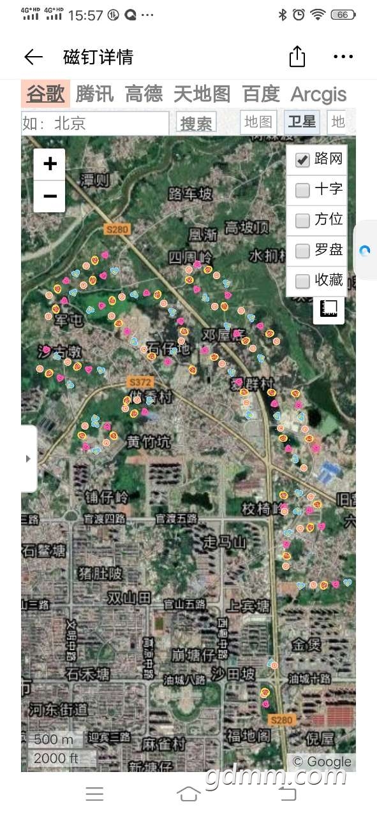
Task: Zoom out with the minus button
Action: coord(50,196)
